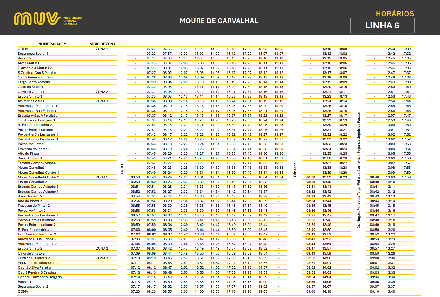Click the MOURE DE CARVALHAL title
The height and width of the screenshot is (297, 440).
pos(219,21)
